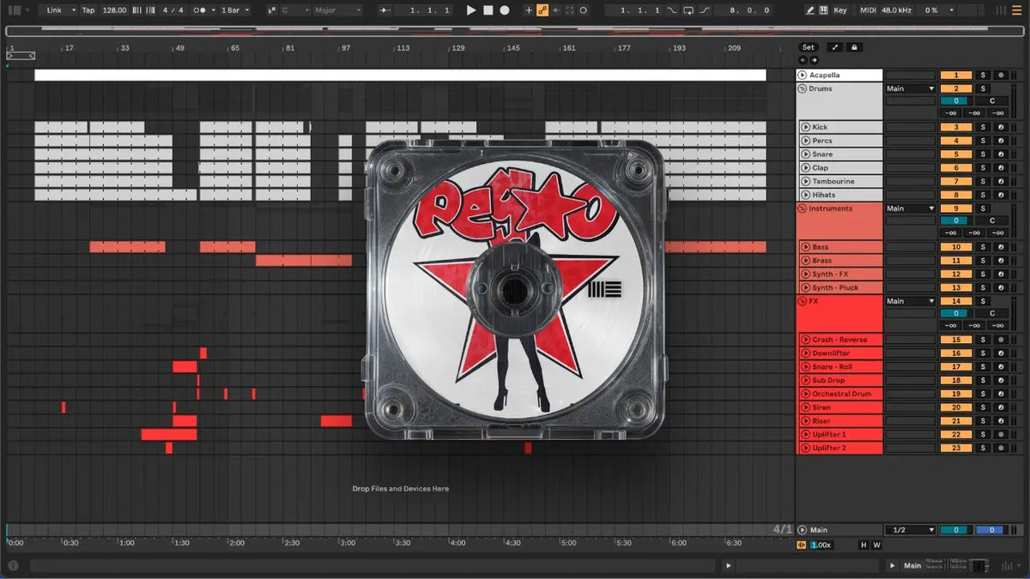Screen dimensions: 1030x579
Task: Click the Link button
Action: (x=58, y=10)
